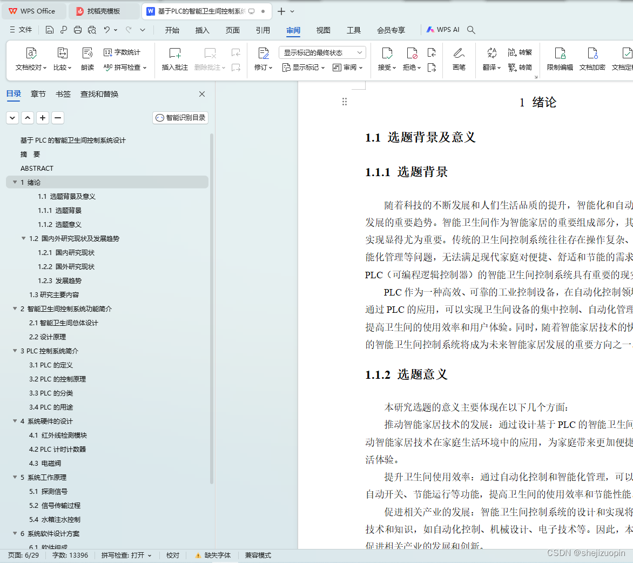Start 朗读 read aloud
The width and height of the screenshot is (633, 563).
coord(87,59)
